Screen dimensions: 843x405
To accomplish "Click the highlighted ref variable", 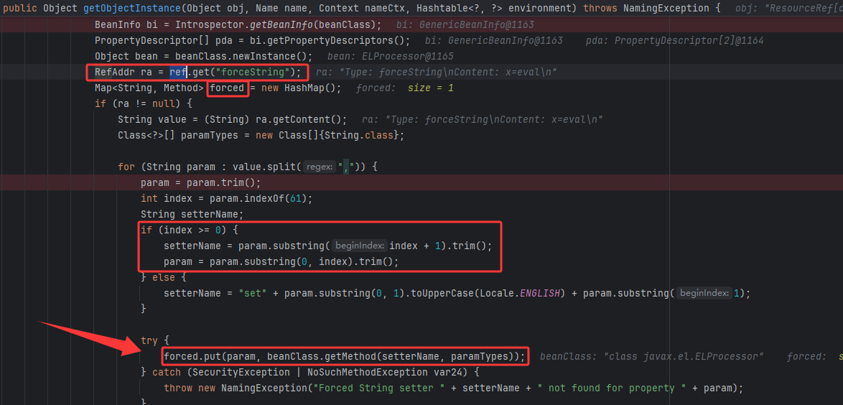I will (177, 72).
